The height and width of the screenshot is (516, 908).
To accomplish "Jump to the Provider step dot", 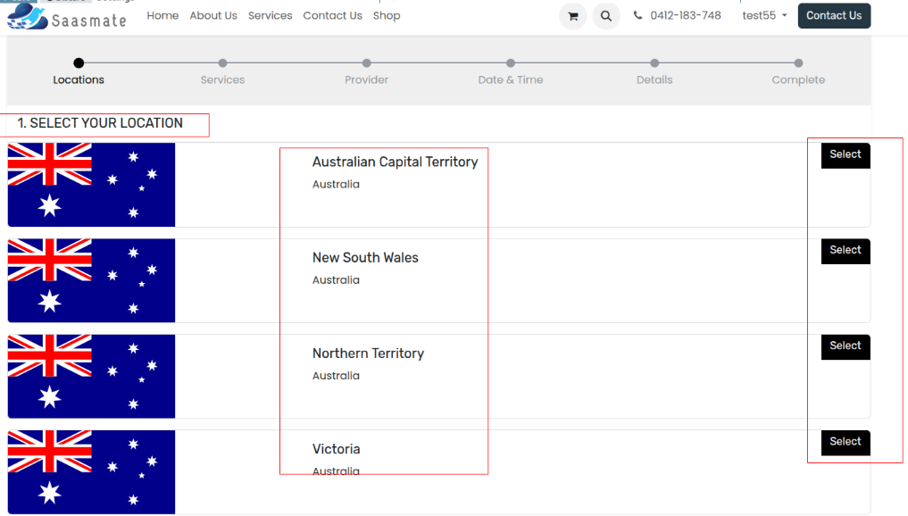I will 367,63.
